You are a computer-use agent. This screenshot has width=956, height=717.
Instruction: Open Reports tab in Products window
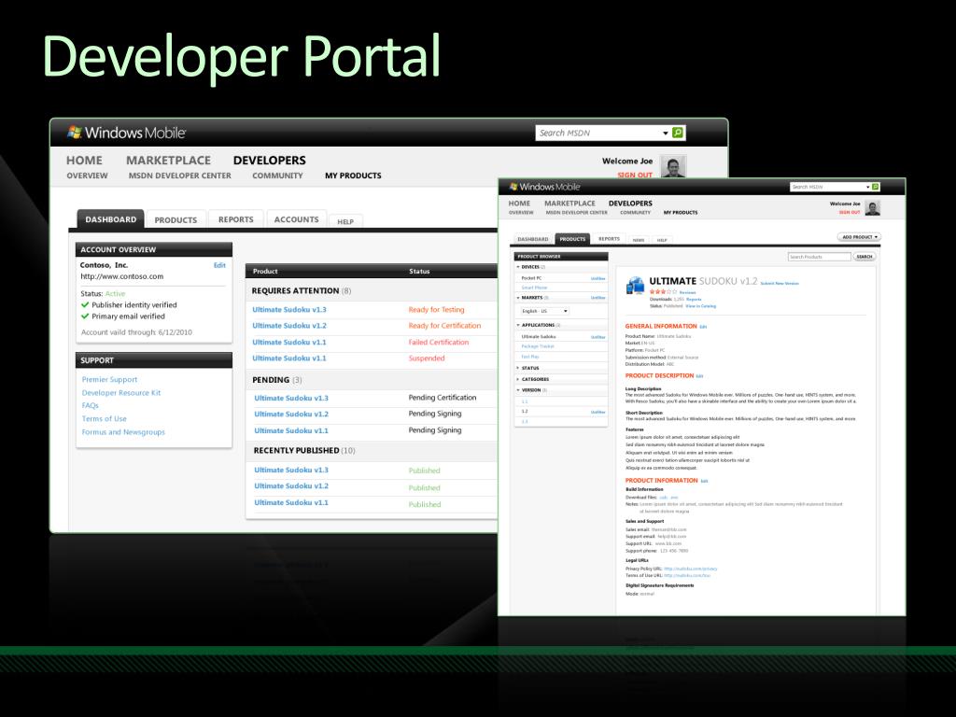click(x=609, y=239)
